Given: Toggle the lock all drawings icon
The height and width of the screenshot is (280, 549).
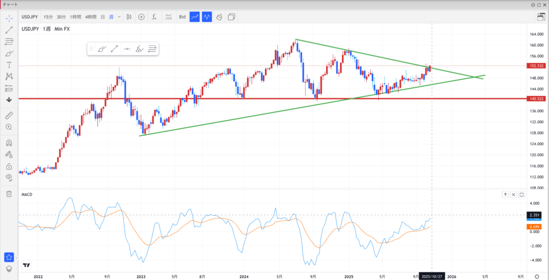Looking at the screenshot, I should click(x=9, y=166).
